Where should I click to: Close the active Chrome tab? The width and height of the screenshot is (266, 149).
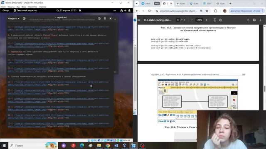(171, 3)
